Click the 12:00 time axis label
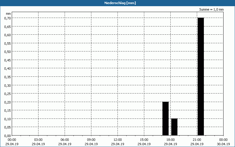235x147 pixels. click(118, 140)
